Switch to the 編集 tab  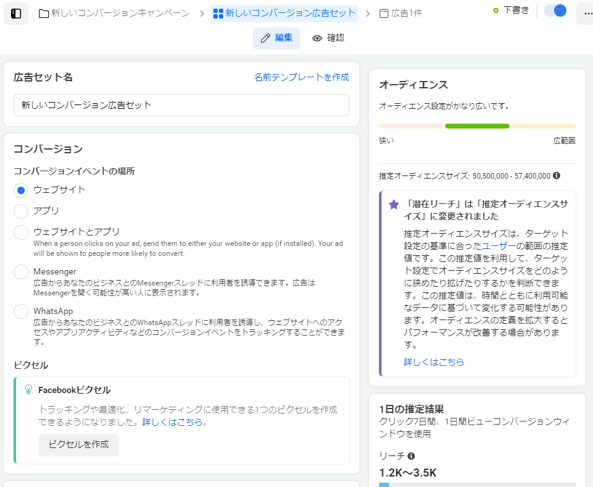[x=276, y=38]
